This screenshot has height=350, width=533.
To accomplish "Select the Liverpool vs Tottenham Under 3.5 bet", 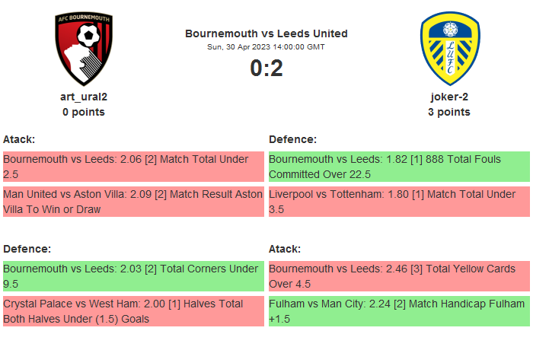I will click(x=399, y=202).
